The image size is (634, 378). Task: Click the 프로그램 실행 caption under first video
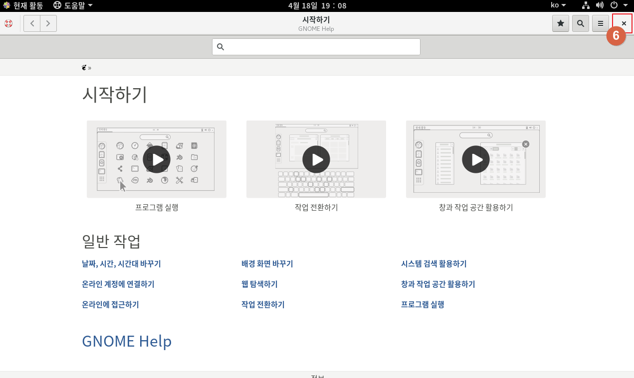157,208
